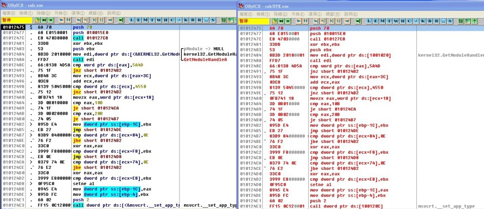This screenshot has width=484, height=209.
Task: Go to address icon in calc.exe window
Action: [121, 20]
